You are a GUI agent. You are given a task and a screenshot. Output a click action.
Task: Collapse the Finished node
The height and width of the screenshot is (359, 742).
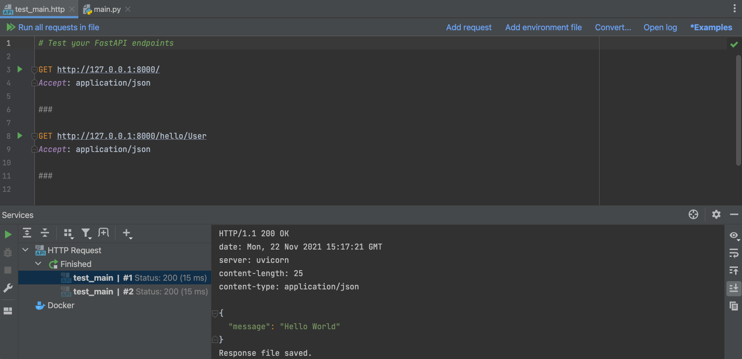38,264
